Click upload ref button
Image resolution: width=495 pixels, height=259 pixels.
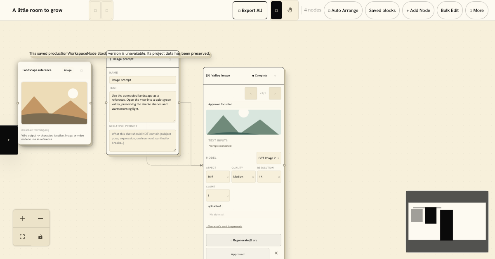pos(214,206)
